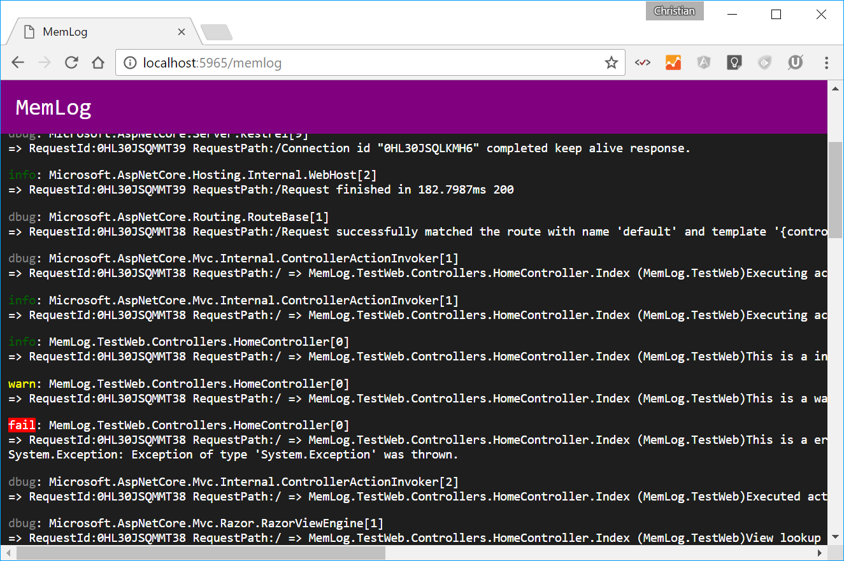
Task: Click the dbug ControllerActionInvoker[1] entry
Action: (233, 259)
